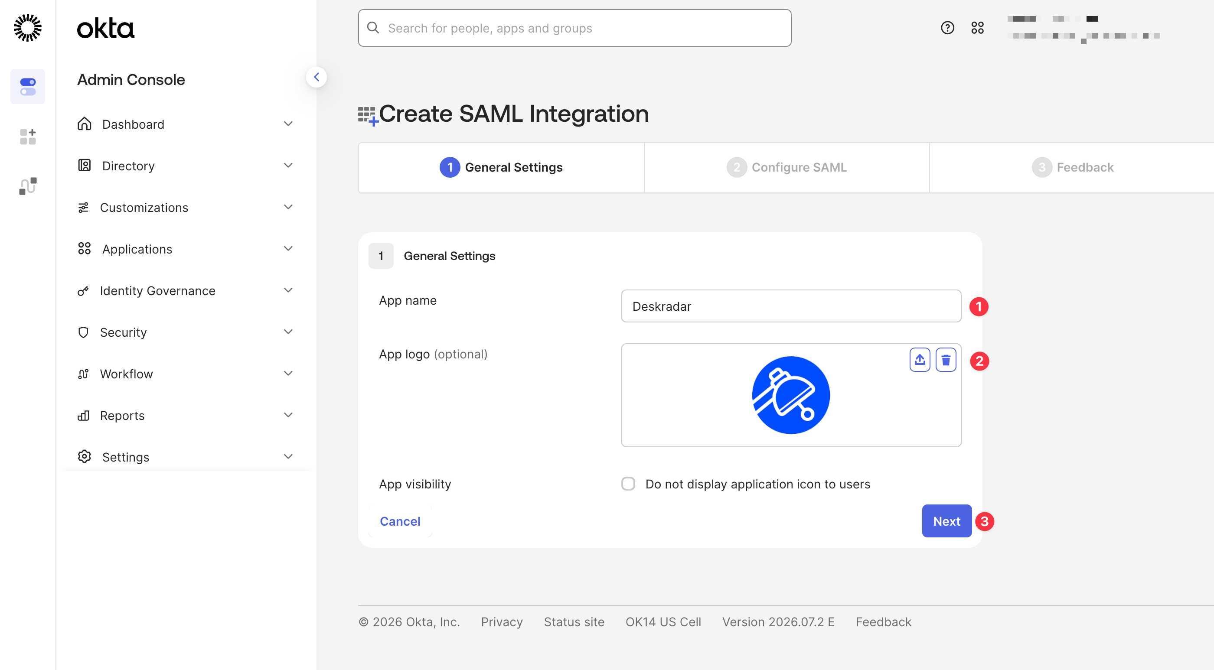Click the Okta sunburst logo icon

point(28,28)
